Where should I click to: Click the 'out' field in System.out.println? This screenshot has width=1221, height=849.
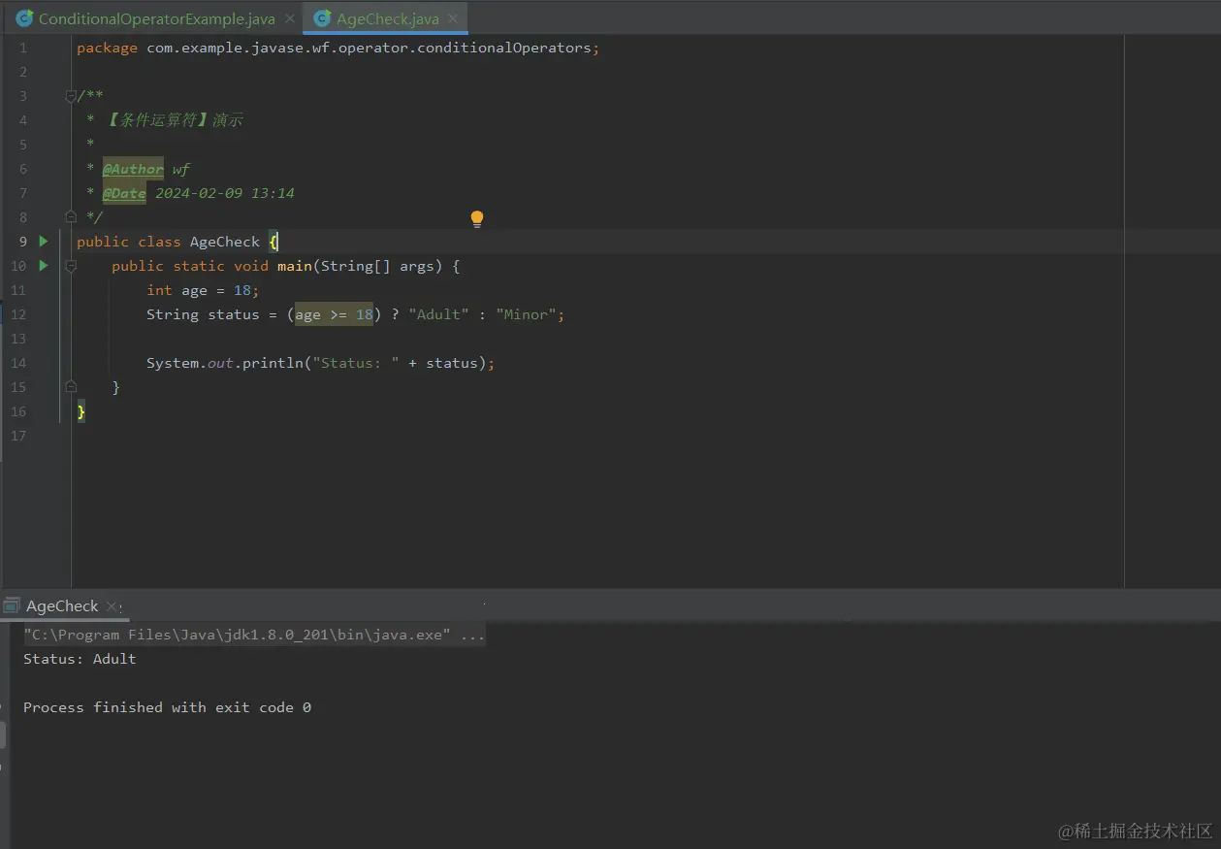[221, 363]
